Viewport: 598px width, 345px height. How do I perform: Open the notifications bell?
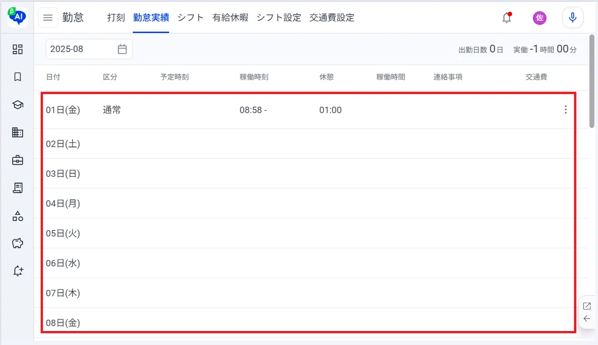506,18
